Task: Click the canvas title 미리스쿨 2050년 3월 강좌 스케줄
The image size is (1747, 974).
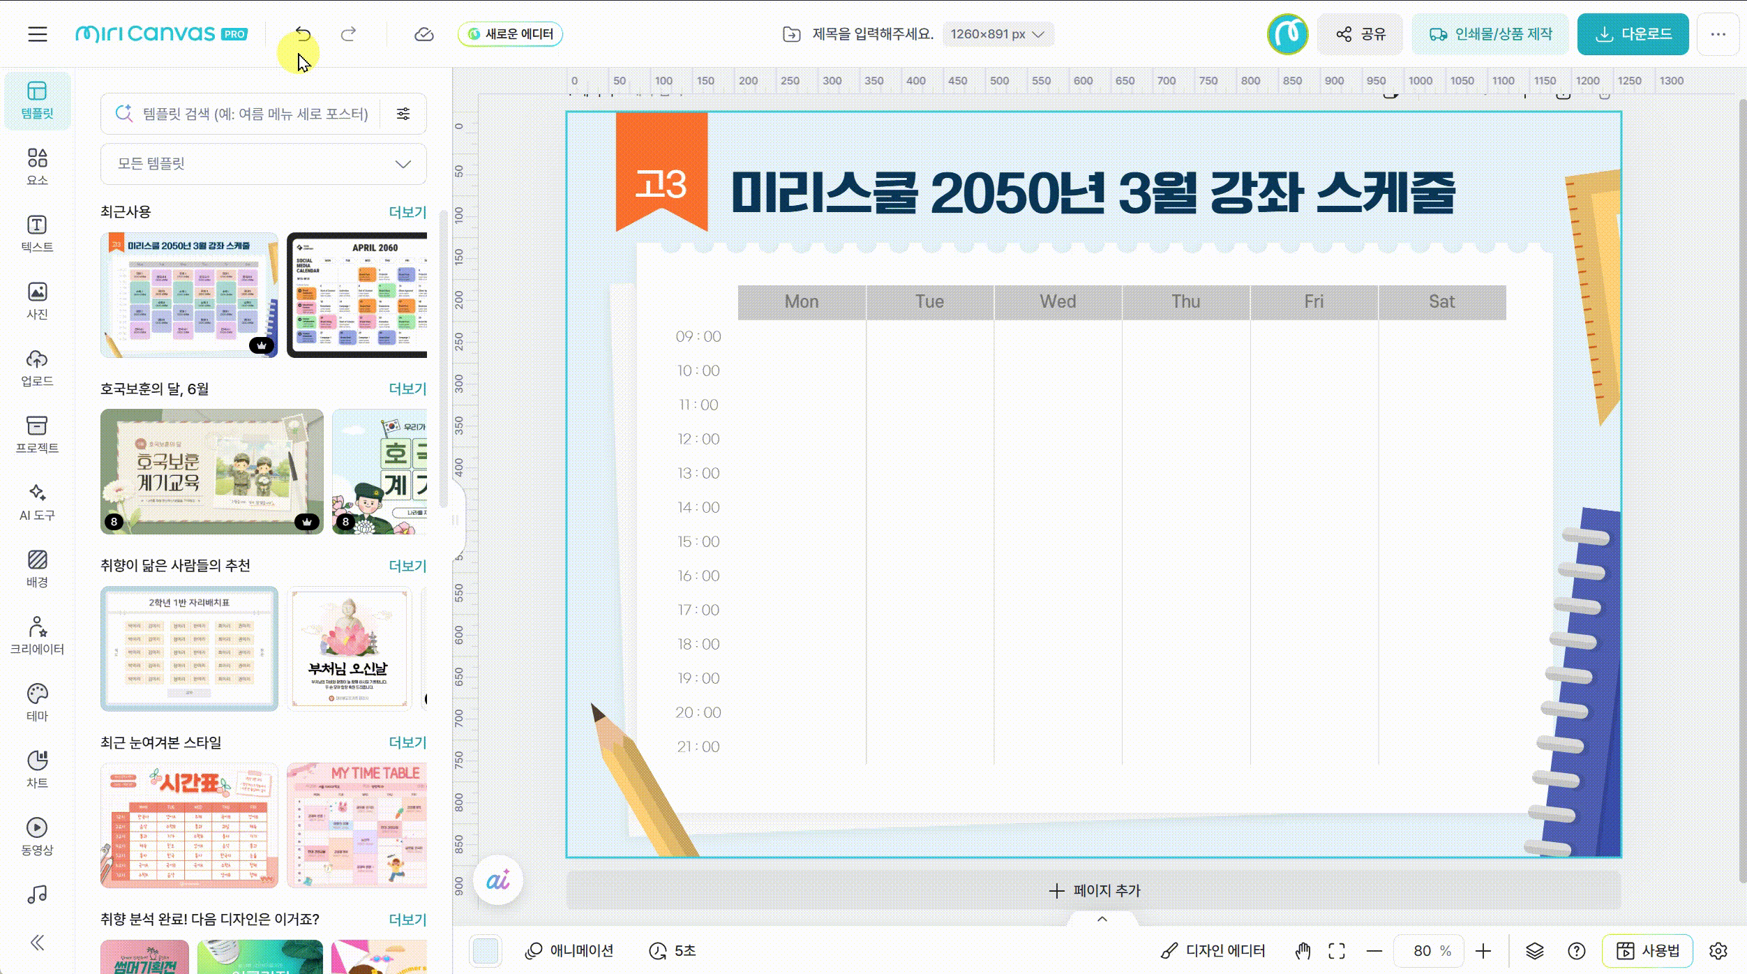Action: 1093,193
